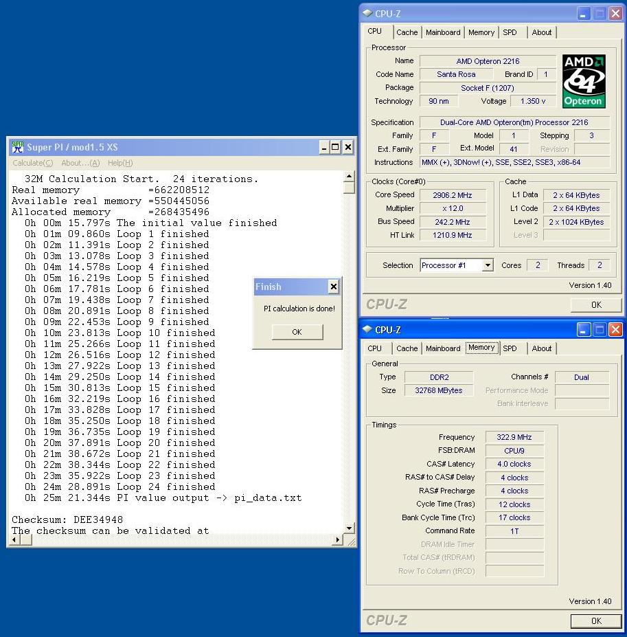Click the HT Link value 1210.9 MHz
This screenshot has height=637, width=627.
point(453,235)
